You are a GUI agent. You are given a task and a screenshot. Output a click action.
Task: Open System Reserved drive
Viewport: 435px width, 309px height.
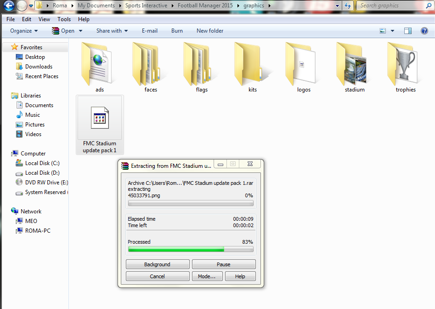[45, 192]
